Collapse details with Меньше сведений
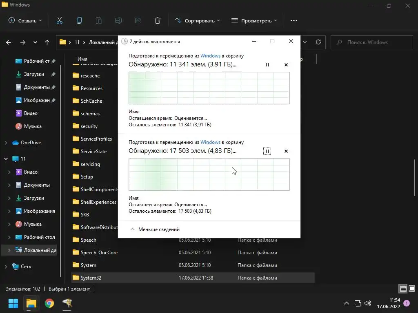The height and width of the screenshot is (313, 418). 155,229
